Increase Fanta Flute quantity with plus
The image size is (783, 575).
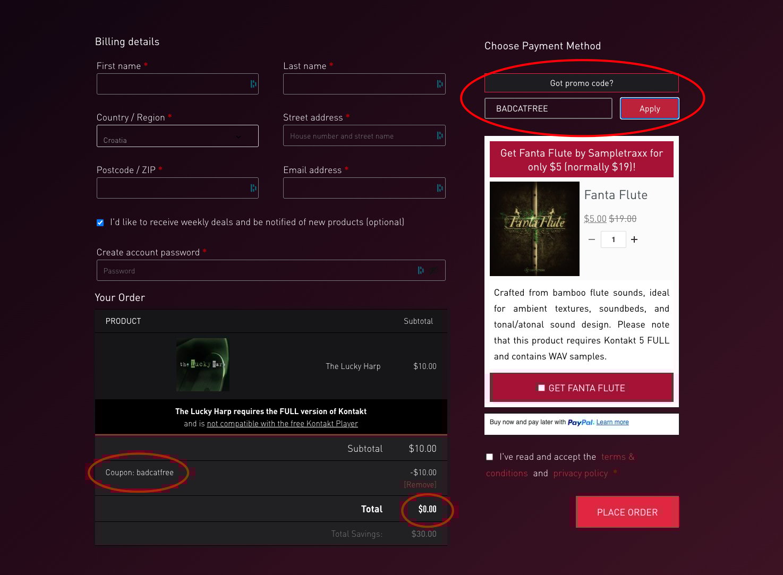pos(634,239)
